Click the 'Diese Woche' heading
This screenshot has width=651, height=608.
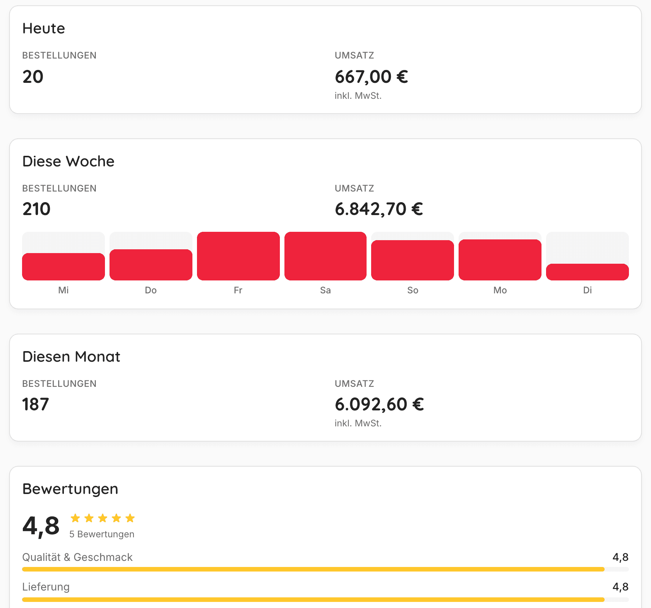coord(68,161)
